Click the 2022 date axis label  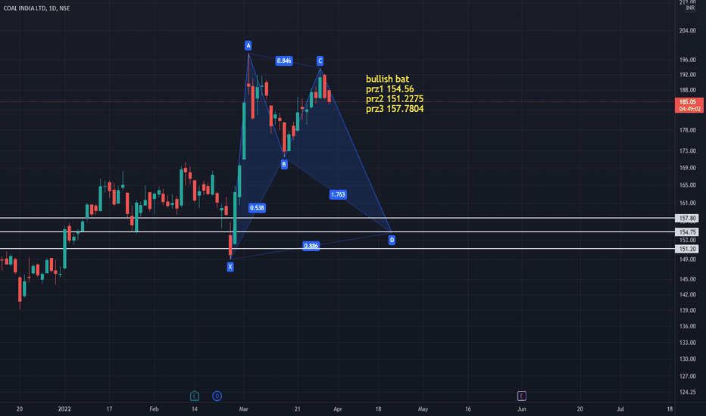point(65,408)
